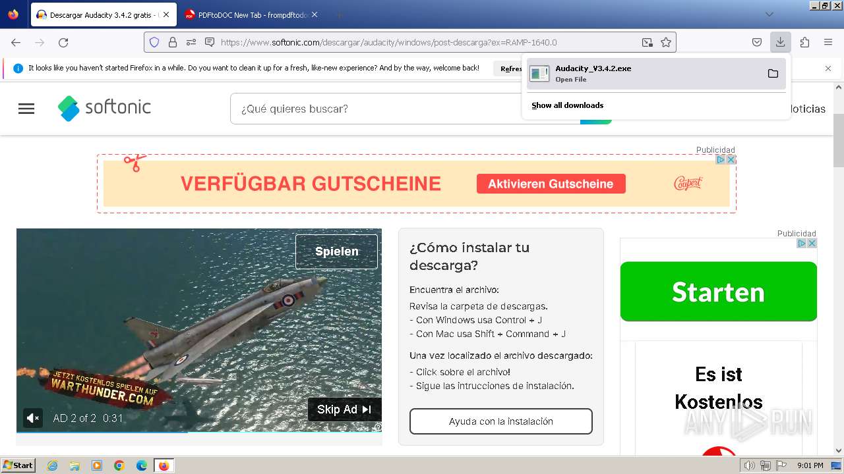
Task: Launch Chrome from taskbar
Action: tap(119, 465)
